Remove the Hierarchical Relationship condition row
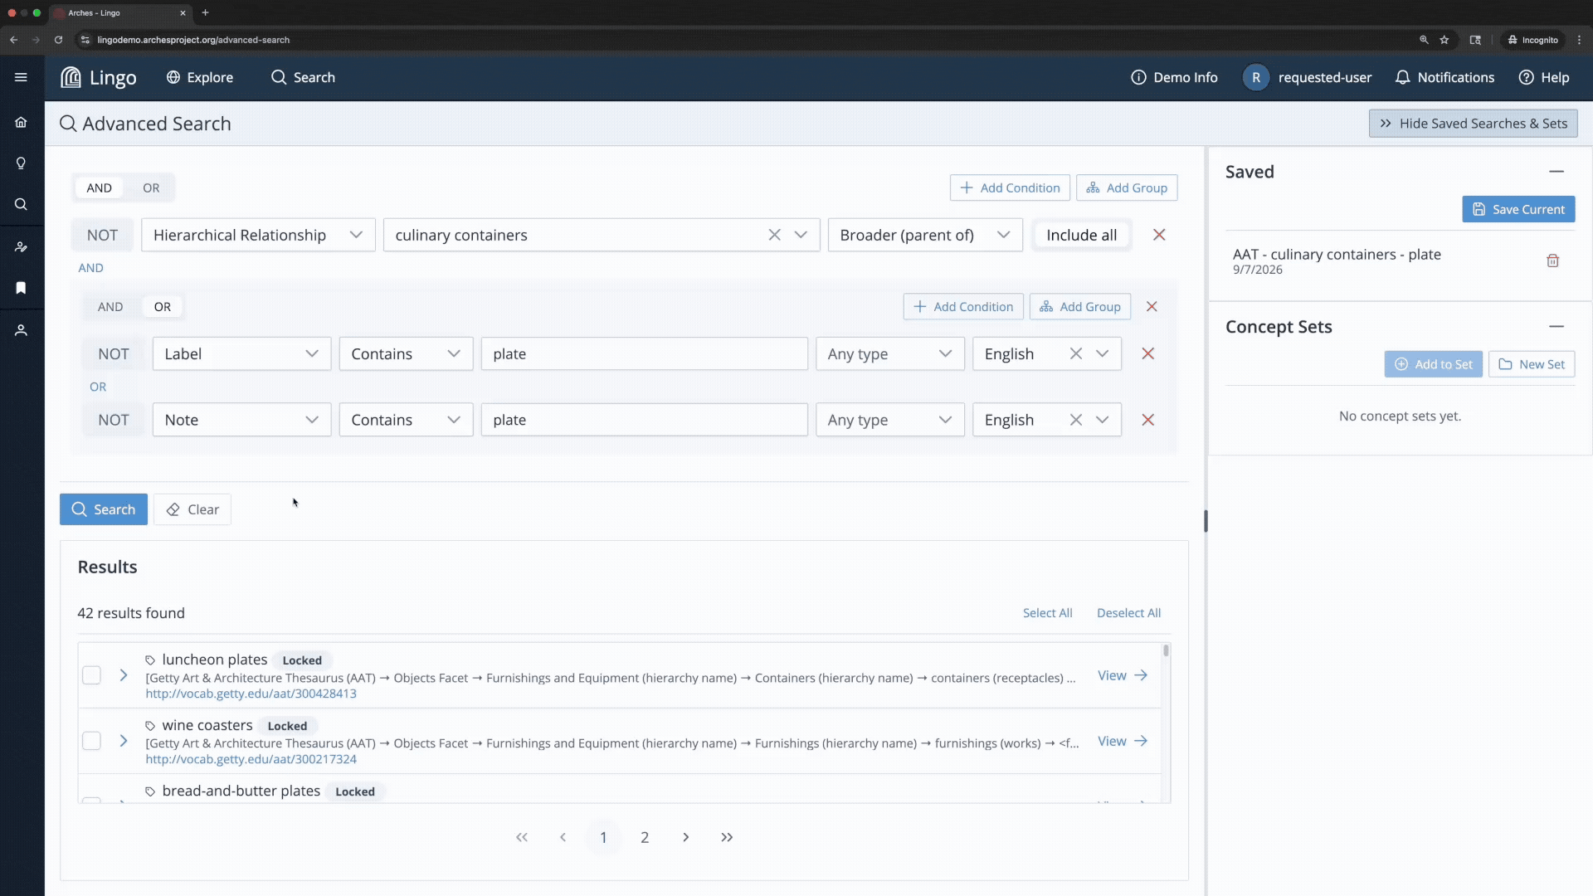Viewport: 1593px width, 896px height. (x=1159, y=235)
